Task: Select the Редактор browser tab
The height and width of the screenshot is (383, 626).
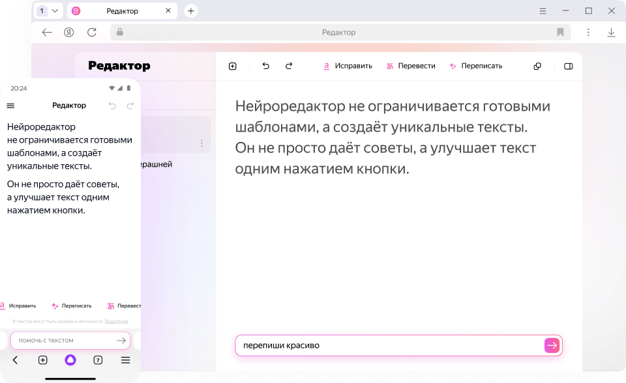Action: point(122,11)
